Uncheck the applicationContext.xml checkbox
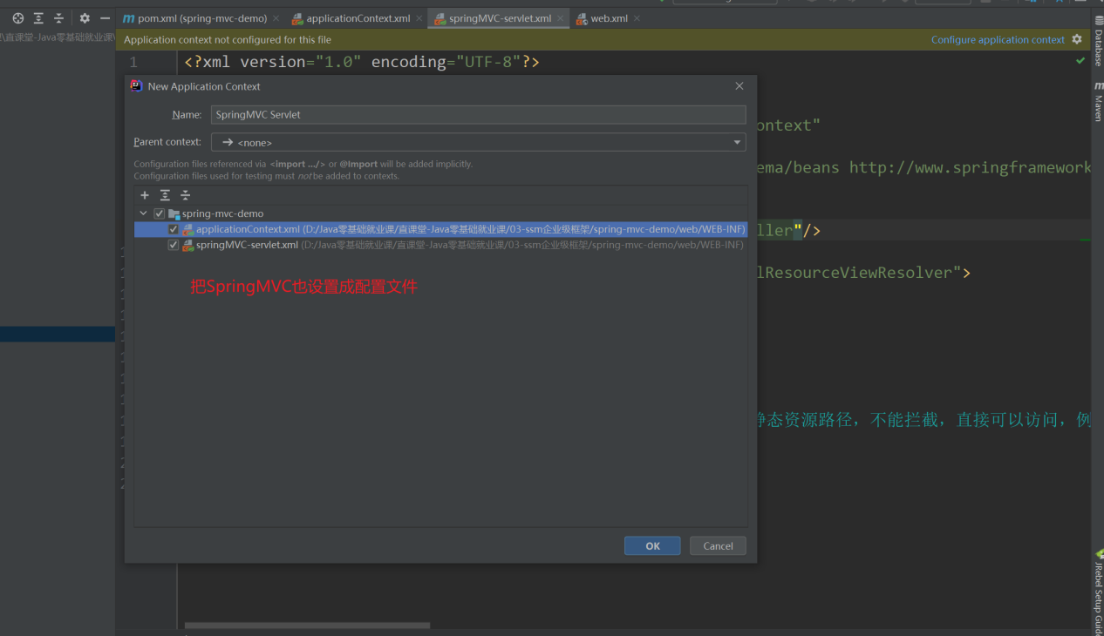The width and height of the screenshot is (1104, 636). point(174,229)
